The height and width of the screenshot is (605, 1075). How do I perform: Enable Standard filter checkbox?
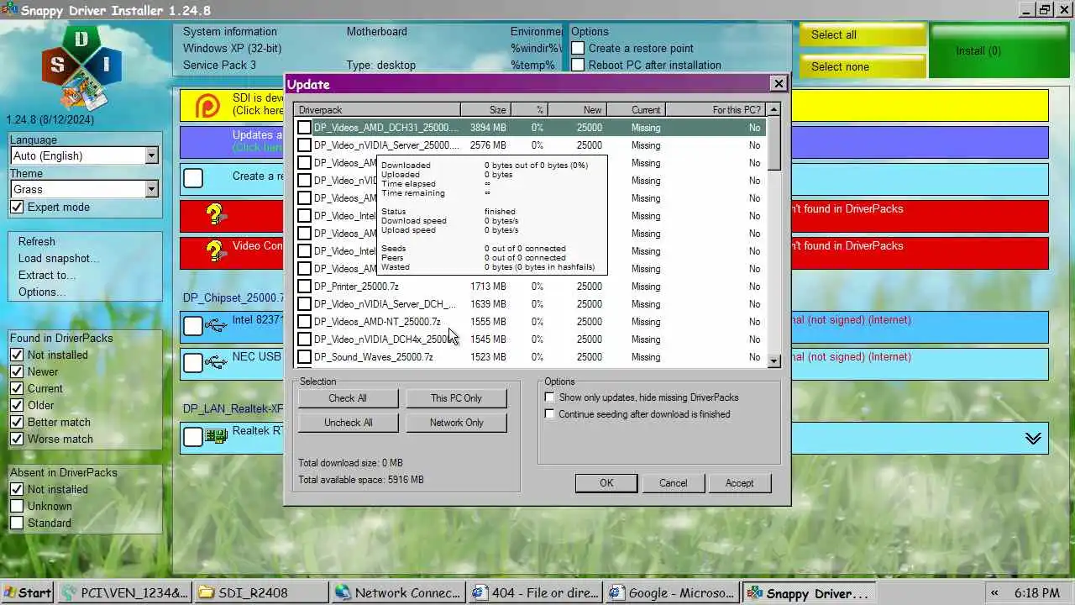click(17, 523)
